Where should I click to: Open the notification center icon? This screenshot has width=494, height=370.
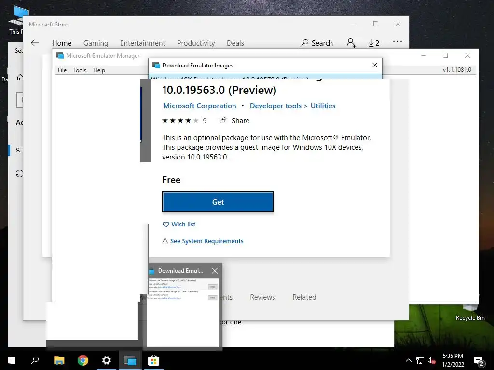click(x=479, y=360)
